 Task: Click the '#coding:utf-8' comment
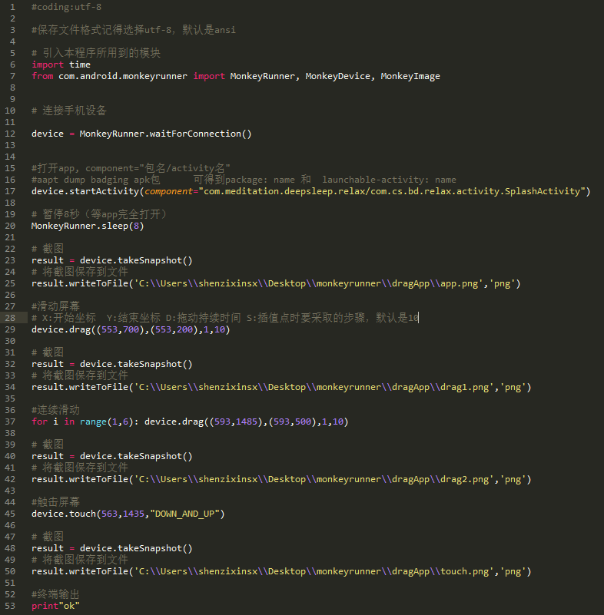point(66,7)
